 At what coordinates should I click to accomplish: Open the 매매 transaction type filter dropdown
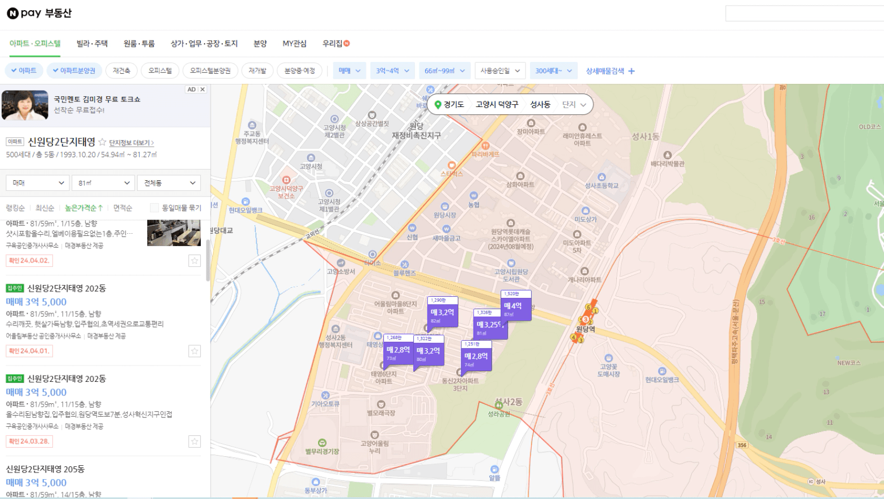pos(350,71)
